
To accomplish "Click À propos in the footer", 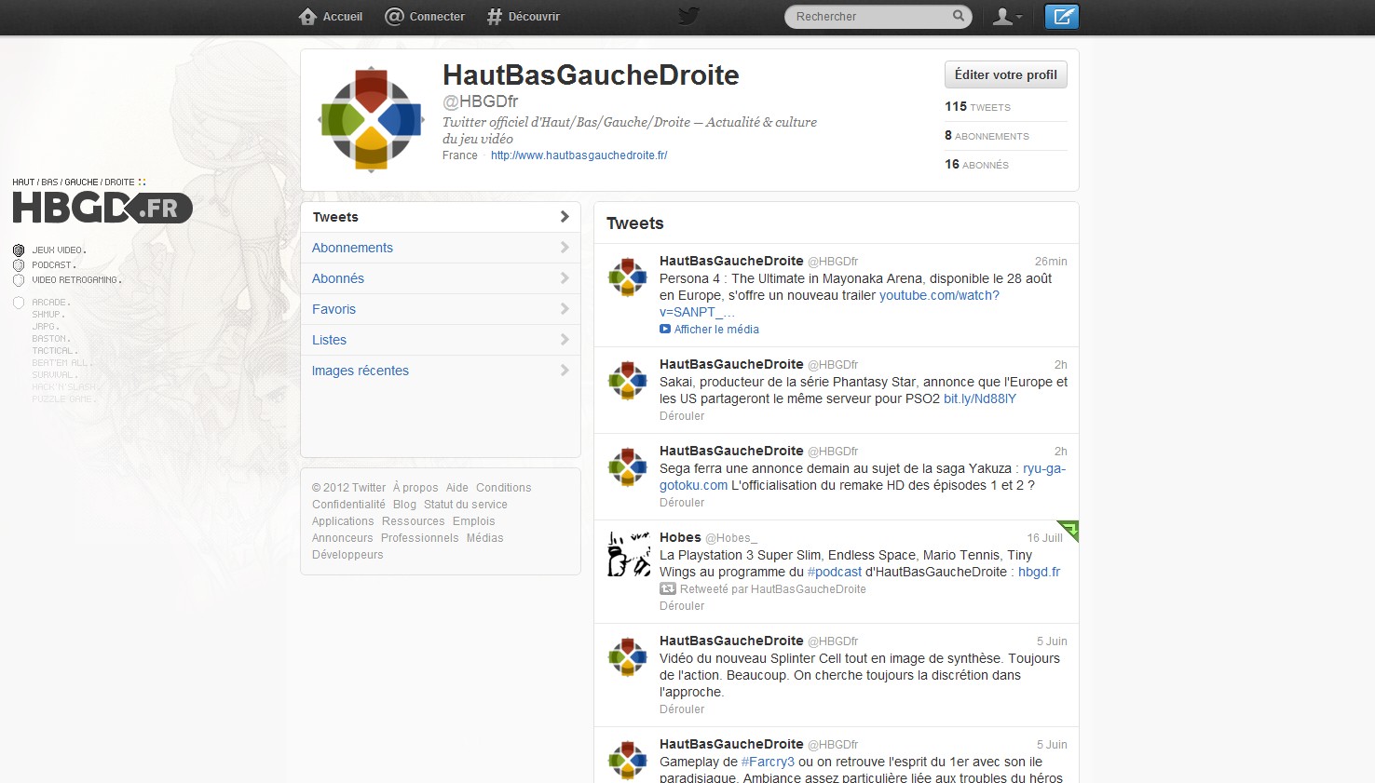I will pos(415,488).
